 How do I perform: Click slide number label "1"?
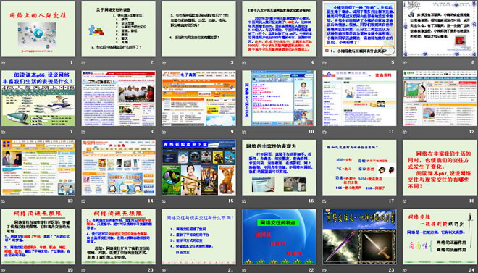tap(72, 62)
